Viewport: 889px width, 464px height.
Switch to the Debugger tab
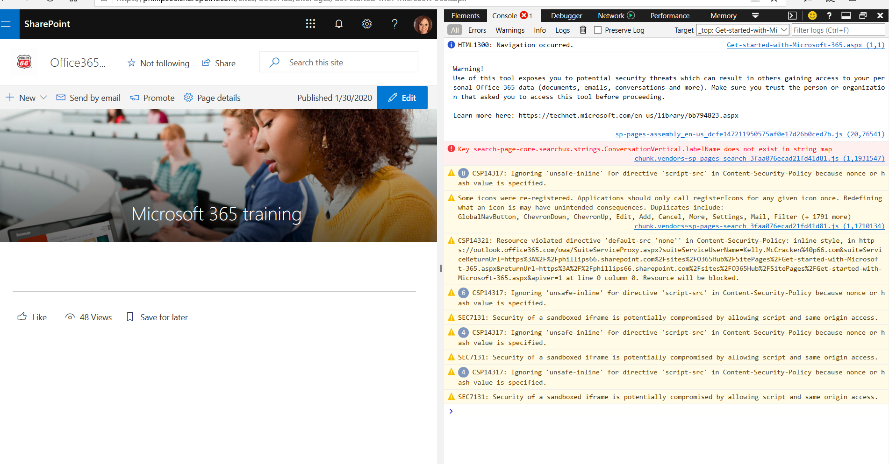(566, 15)
